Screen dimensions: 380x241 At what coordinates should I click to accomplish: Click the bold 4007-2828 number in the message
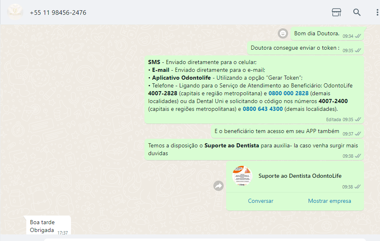click(163, 93)
